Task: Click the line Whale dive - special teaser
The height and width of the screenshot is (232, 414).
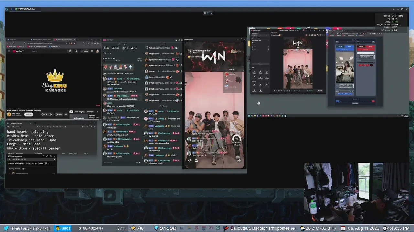Action: [33, 148]
